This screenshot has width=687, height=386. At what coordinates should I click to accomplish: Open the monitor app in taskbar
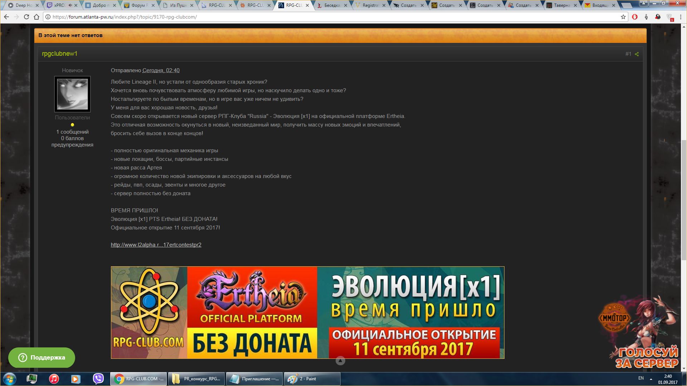coord(32,379)
